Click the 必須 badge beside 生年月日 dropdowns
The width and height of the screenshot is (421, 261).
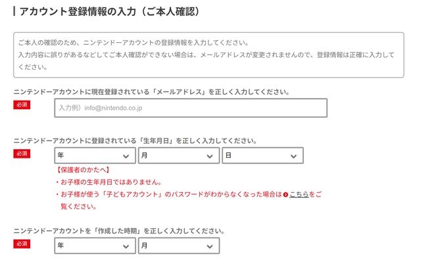coord(22,153)
